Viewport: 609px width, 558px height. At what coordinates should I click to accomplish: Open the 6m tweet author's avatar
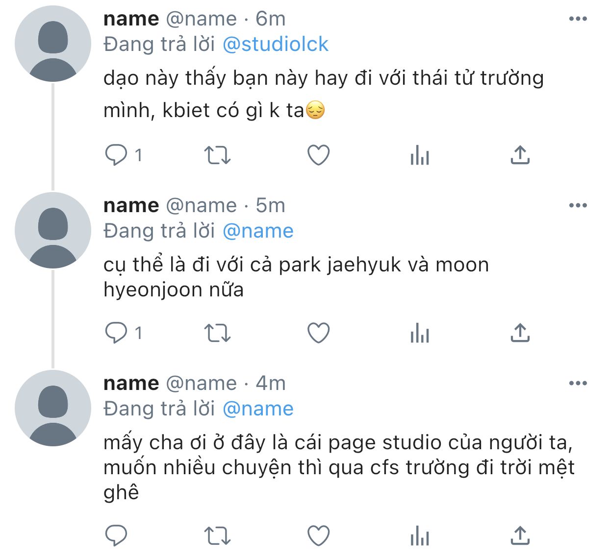click(x=53, y=44)
